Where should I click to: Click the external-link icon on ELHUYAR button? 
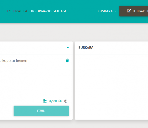pyautogui.click(x=129, y=11)
